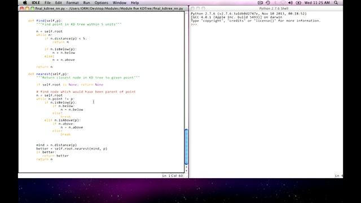Click the line 'def find(self,p):'
The width and height of the screenshot is (361, 203).
point(45,21)
